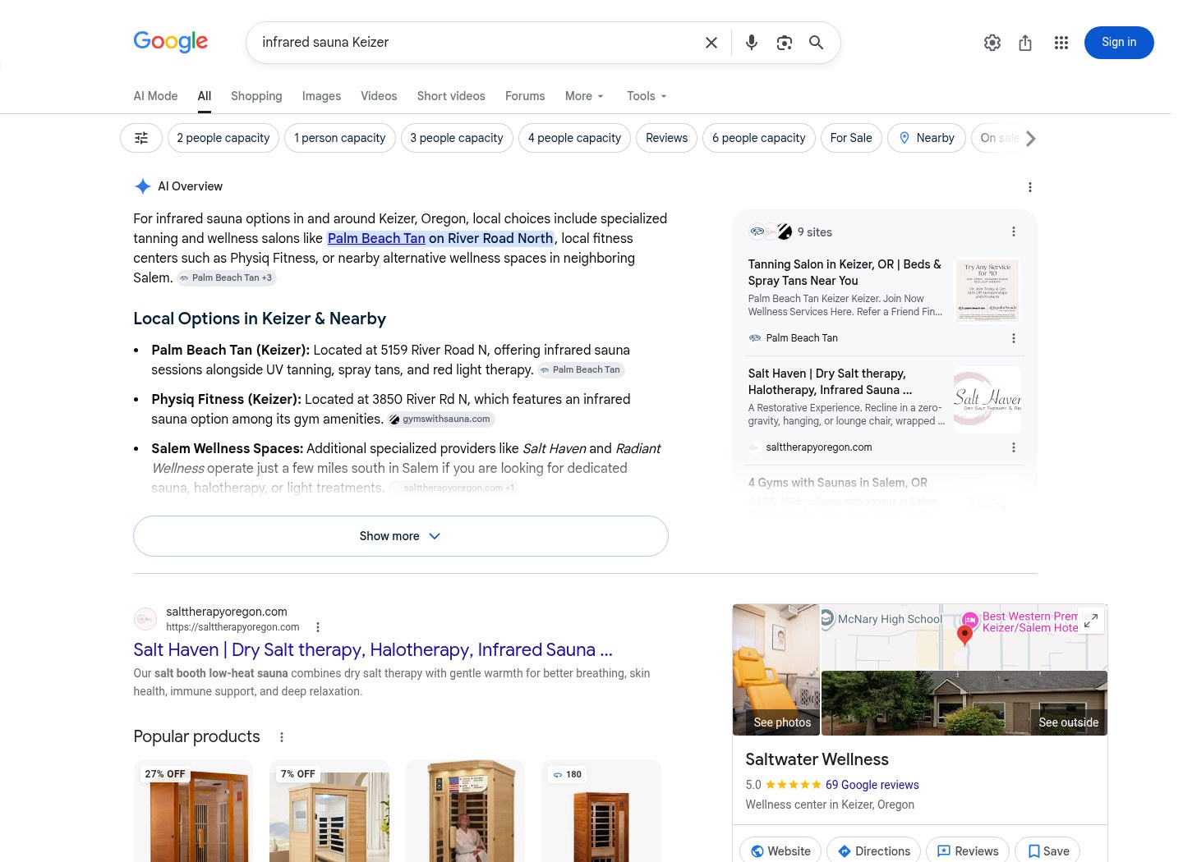The width and height of the screenshot is (1183, 862).
Task: Select the For Sale chip
Action: point(851,138)
